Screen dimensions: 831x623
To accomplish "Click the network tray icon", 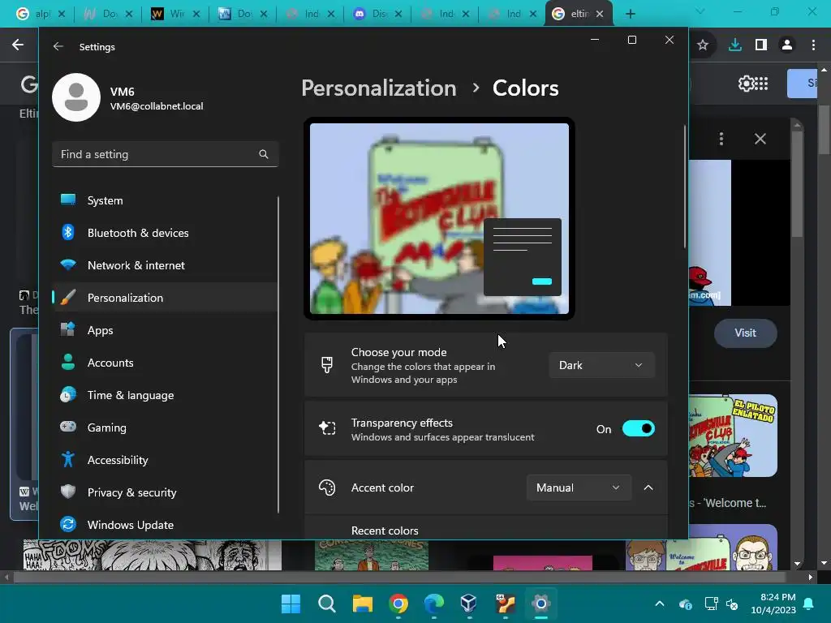I will point(711,604).
